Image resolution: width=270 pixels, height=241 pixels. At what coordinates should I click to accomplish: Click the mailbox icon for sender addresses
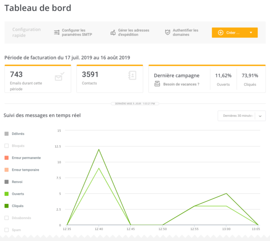(x=113, y=33)
